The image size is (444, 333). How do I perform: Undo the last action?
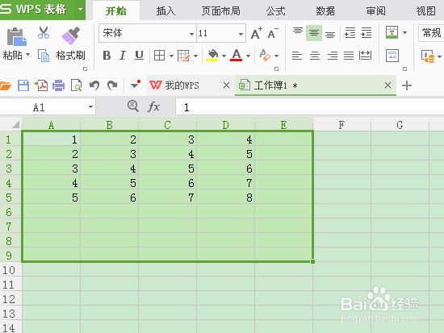pyautogui.click(x=94, y=85)
